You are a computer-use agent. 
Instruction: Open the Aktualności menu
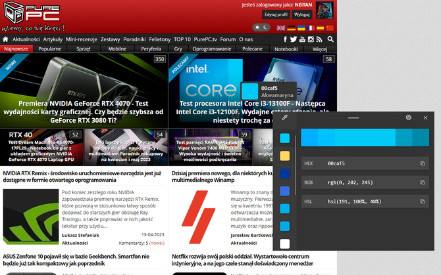[26, 39]
